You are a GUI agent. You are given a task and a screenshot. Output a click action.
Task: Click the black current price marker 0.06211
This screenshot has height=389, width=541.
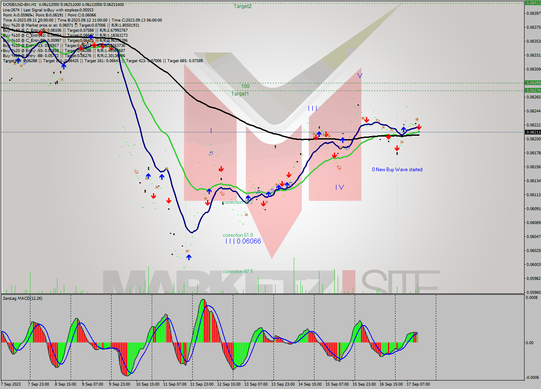[x=533, y=132]
